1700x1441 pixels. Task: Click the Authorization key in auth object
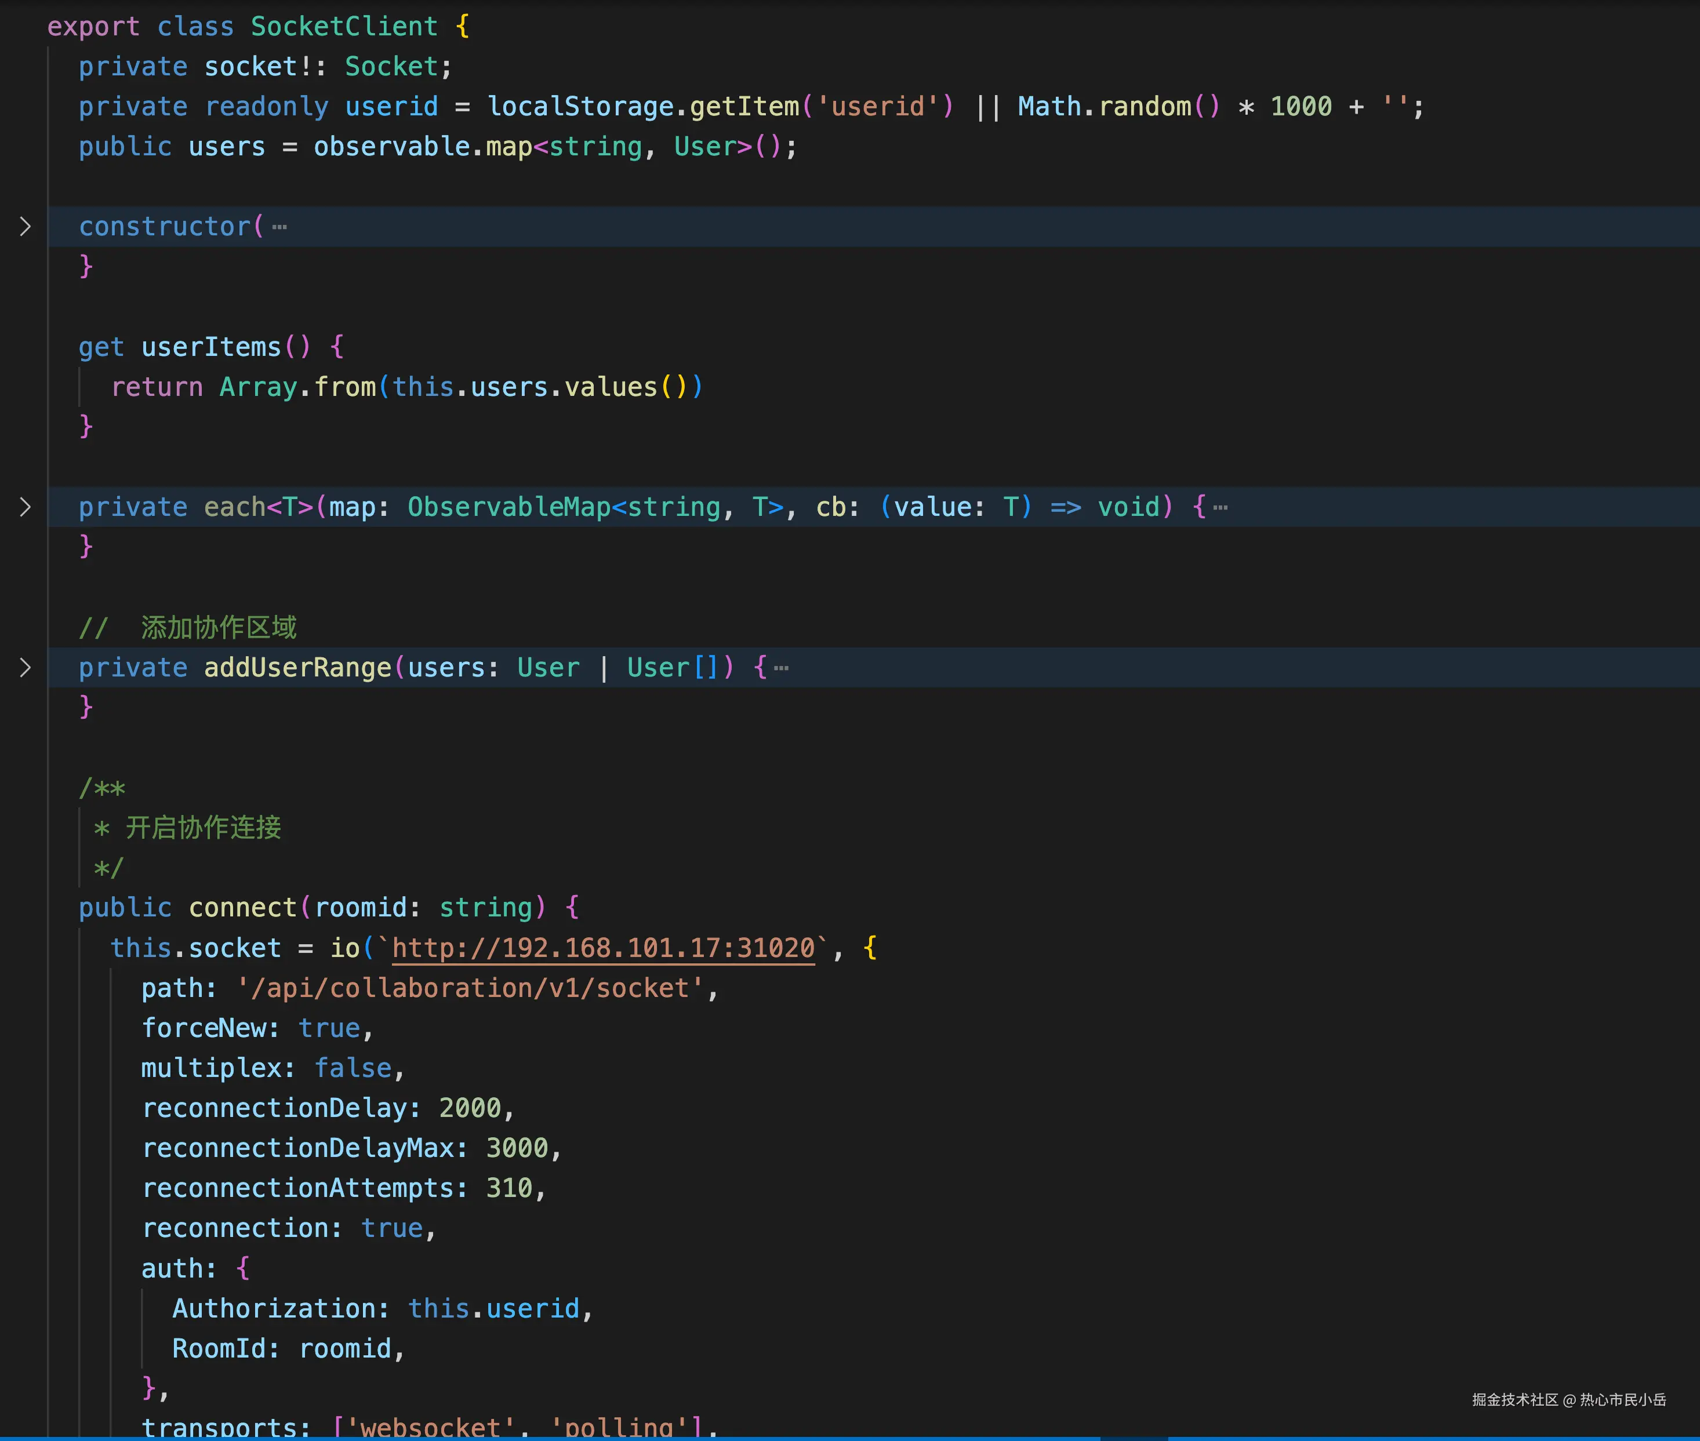coord(273,1308)
